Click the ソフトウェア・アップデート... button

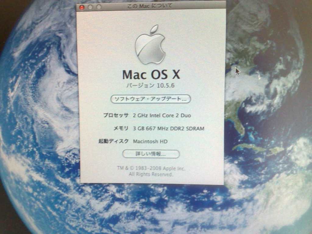click(x=151, y=99)
